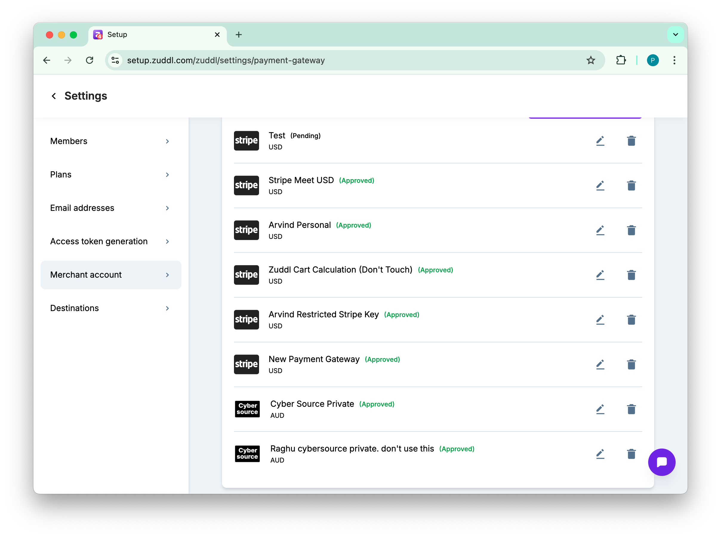Open Email addresses settings menu
The height and width of the screenshot is (538, 721).
coord(111,208)
